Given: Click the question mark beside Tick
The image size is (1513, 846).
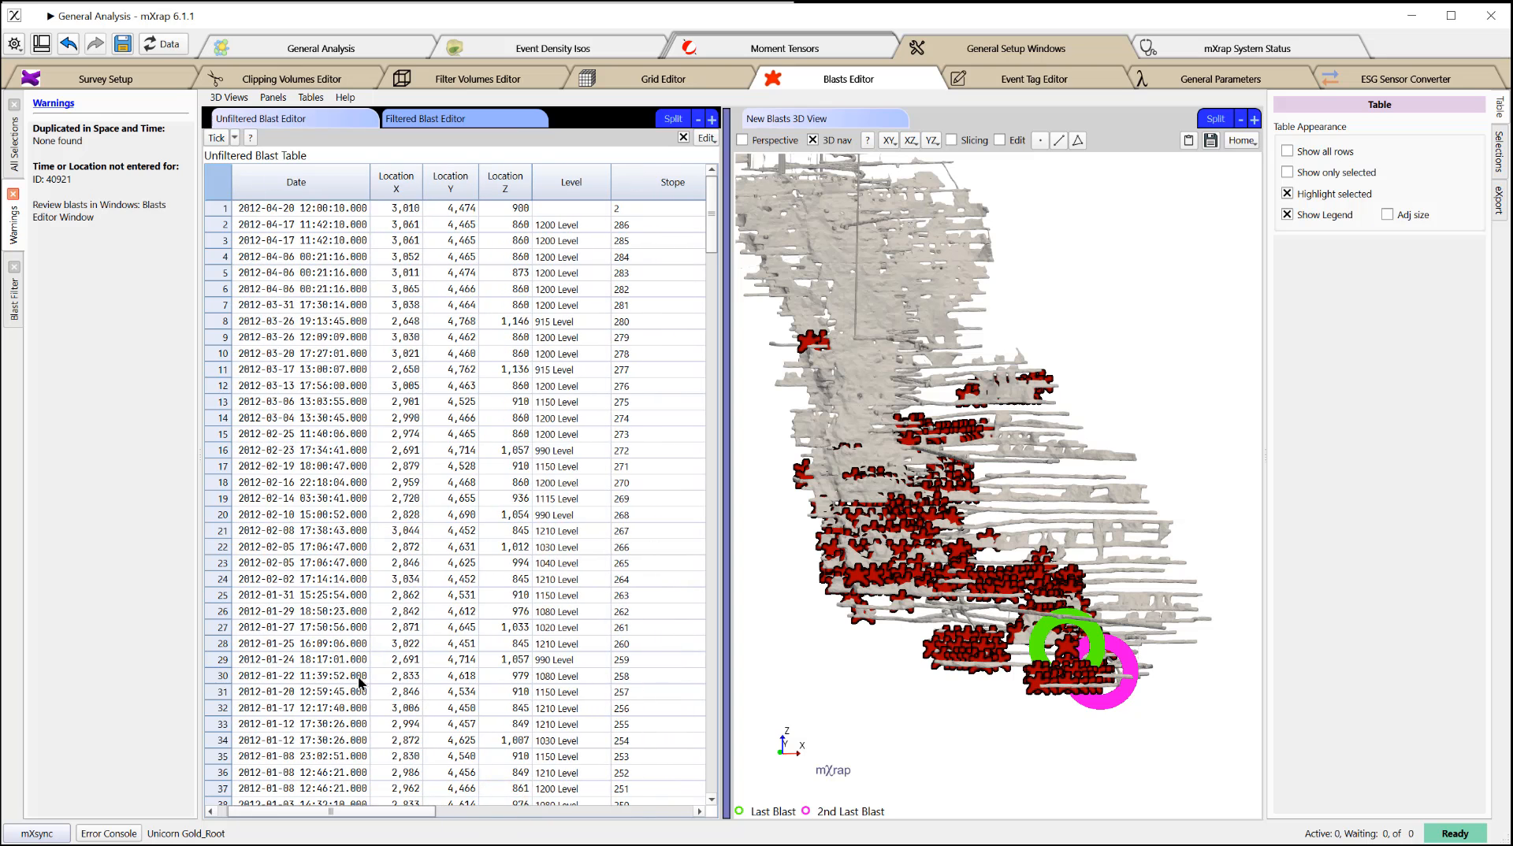Looking at the screenshot, I should [x=251, y=138].
